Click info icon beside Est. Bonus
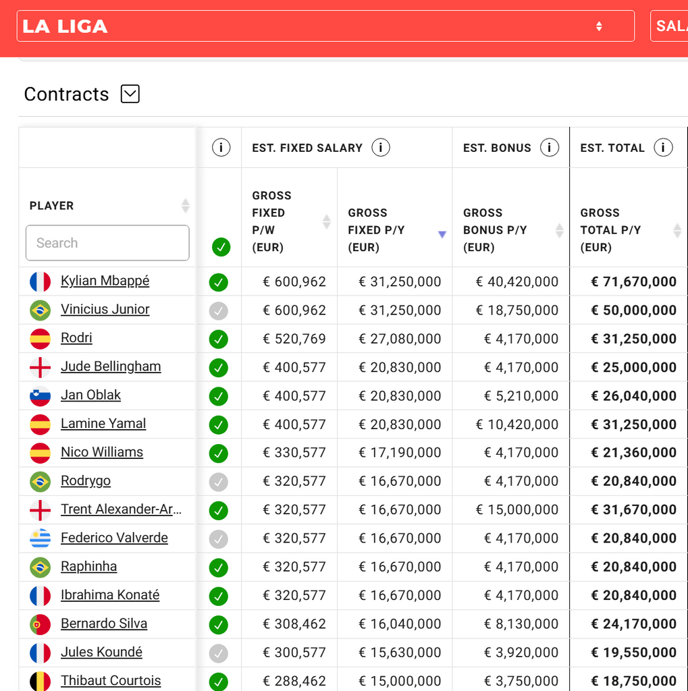Screen dimensions: 688x691 click(550, 148)
